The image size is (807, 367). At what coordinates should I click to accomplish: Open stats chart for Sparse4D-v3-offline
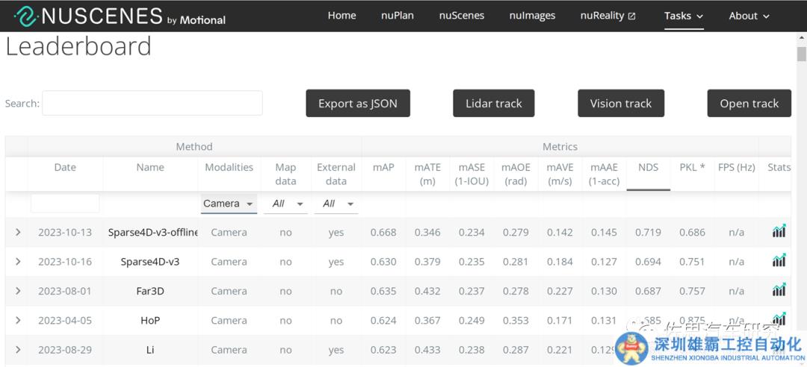point(779,232)
